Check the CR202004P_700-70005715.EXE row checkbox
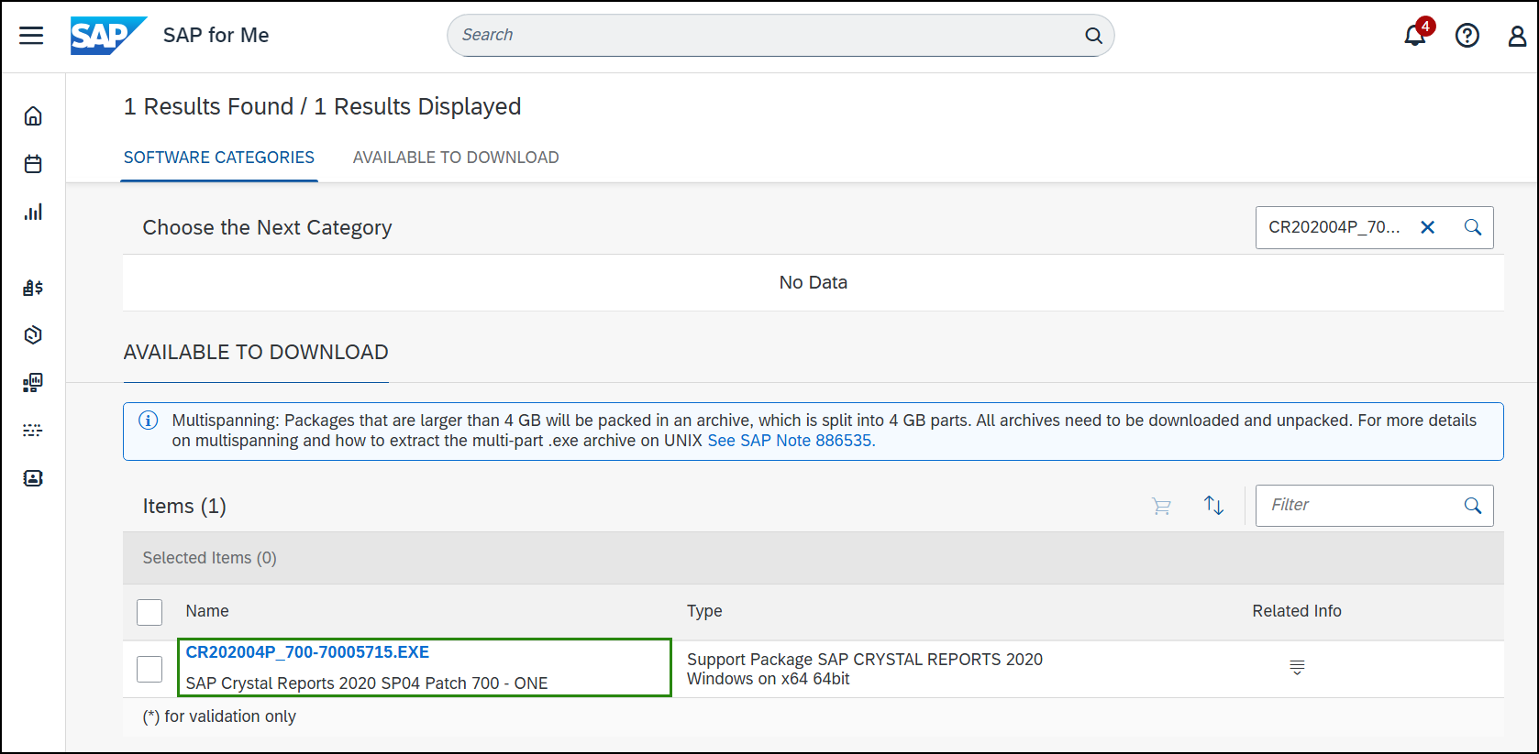Viewport: 1539px width, 754px height. point(149,669)
